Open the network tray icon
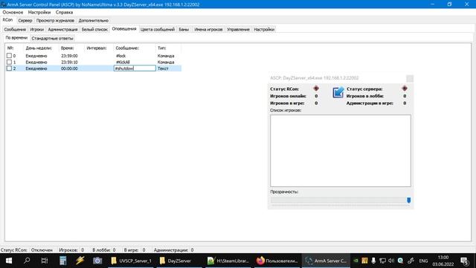The height and width of the screenshot is (268, 476). [382, 261]
